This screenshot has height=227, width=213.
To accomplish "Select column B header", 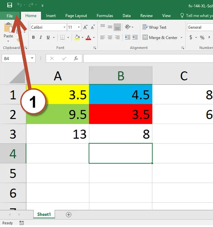I will pyautogui.click(x=121, y=75).
